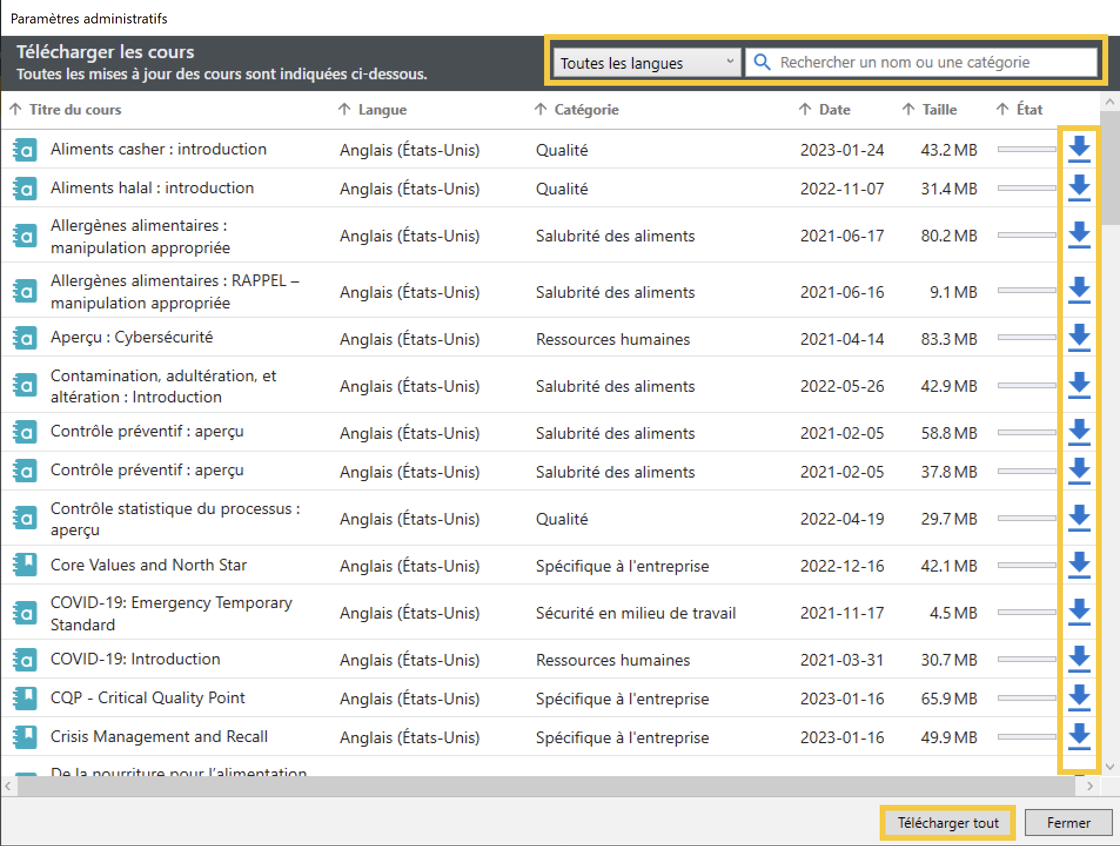Select COVID-19: Introduction title text

135,659
